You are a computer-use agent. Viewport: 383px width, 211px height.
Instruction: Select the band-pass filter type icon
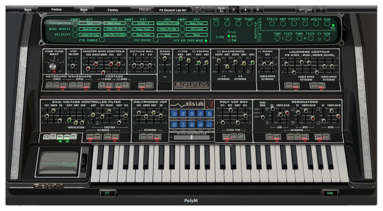pyautogui.click(x=234, y=137)
